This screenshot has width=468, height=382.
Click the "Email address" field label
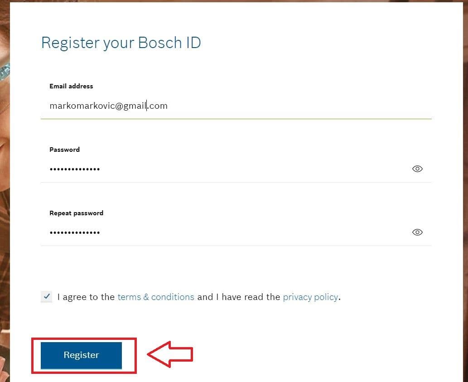(71, 86)
